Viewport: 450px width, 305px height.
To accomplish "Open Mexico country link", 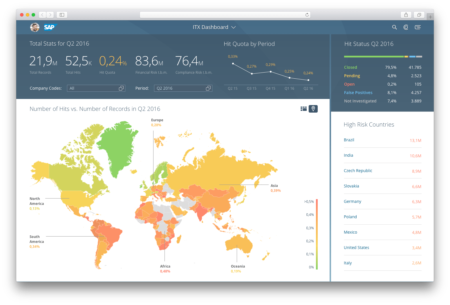I will 350,232.
